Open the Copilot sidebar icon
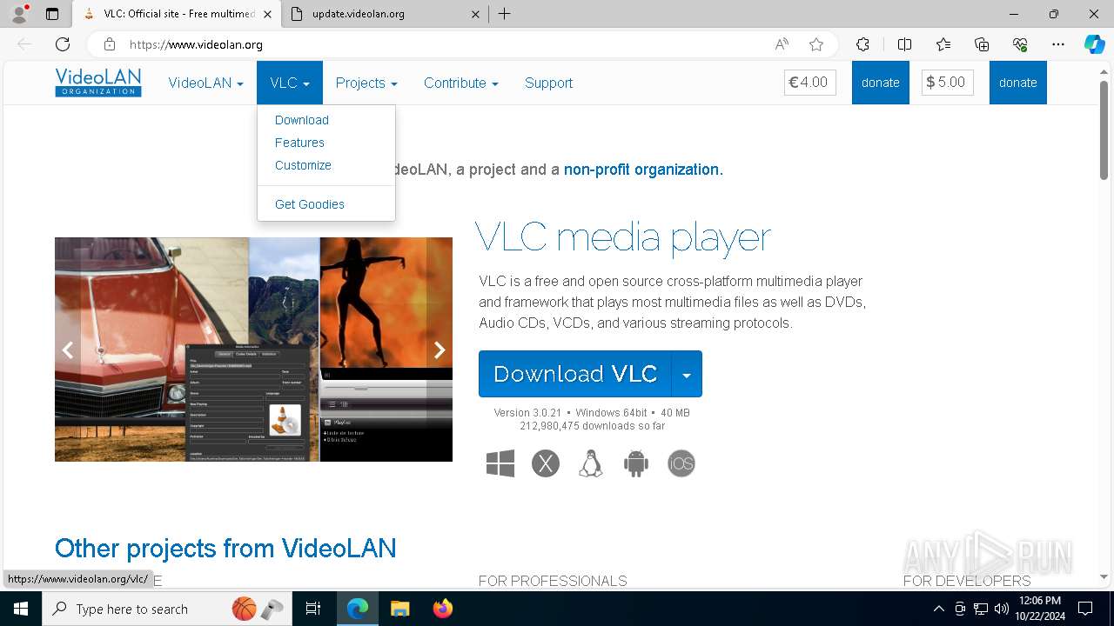The image size is (1114, 626). click(1094, 44)
